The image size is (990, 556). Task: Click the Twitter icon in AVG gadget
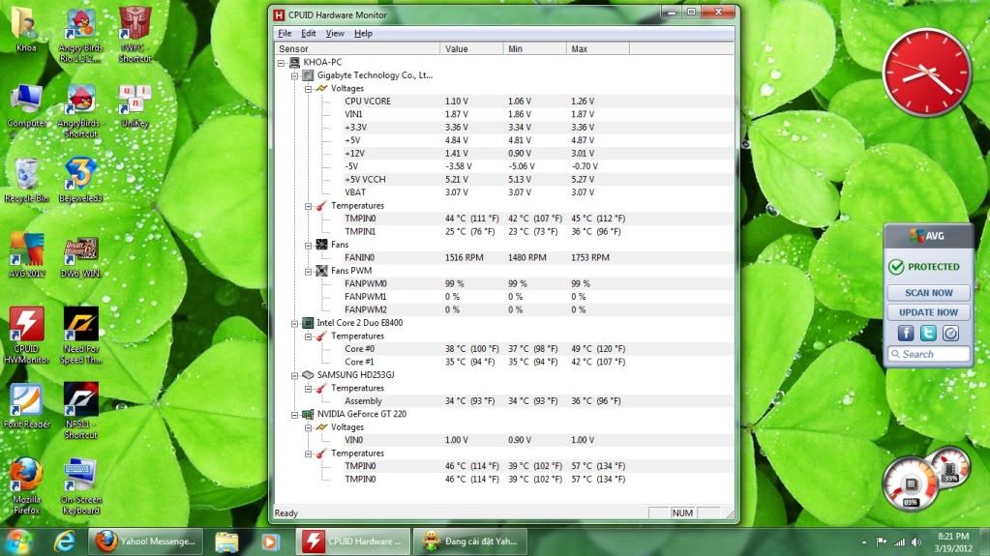click(928, 333)
